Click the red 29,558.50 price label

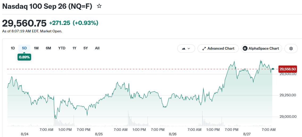coord(288,69)
